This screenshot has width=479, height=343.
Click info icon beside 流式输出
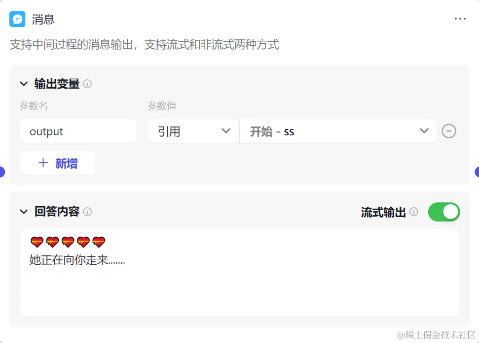click(413, 212)
